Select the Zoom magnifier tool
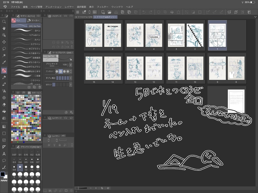 point(4,22)
